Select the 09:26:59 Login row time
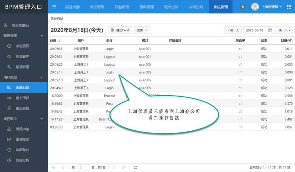 (56, 127)
